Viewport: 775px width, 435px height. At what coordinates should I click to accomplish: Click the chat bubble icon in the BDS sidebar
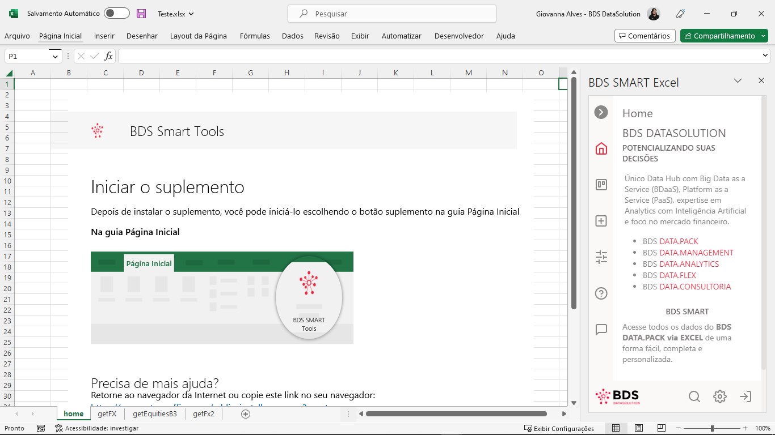click(601, 330)
